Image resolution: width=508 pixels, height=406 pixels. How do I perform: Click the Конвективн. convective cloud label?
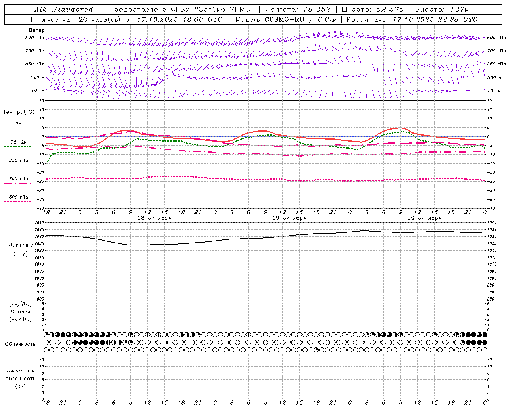click(x=20, y=371)
